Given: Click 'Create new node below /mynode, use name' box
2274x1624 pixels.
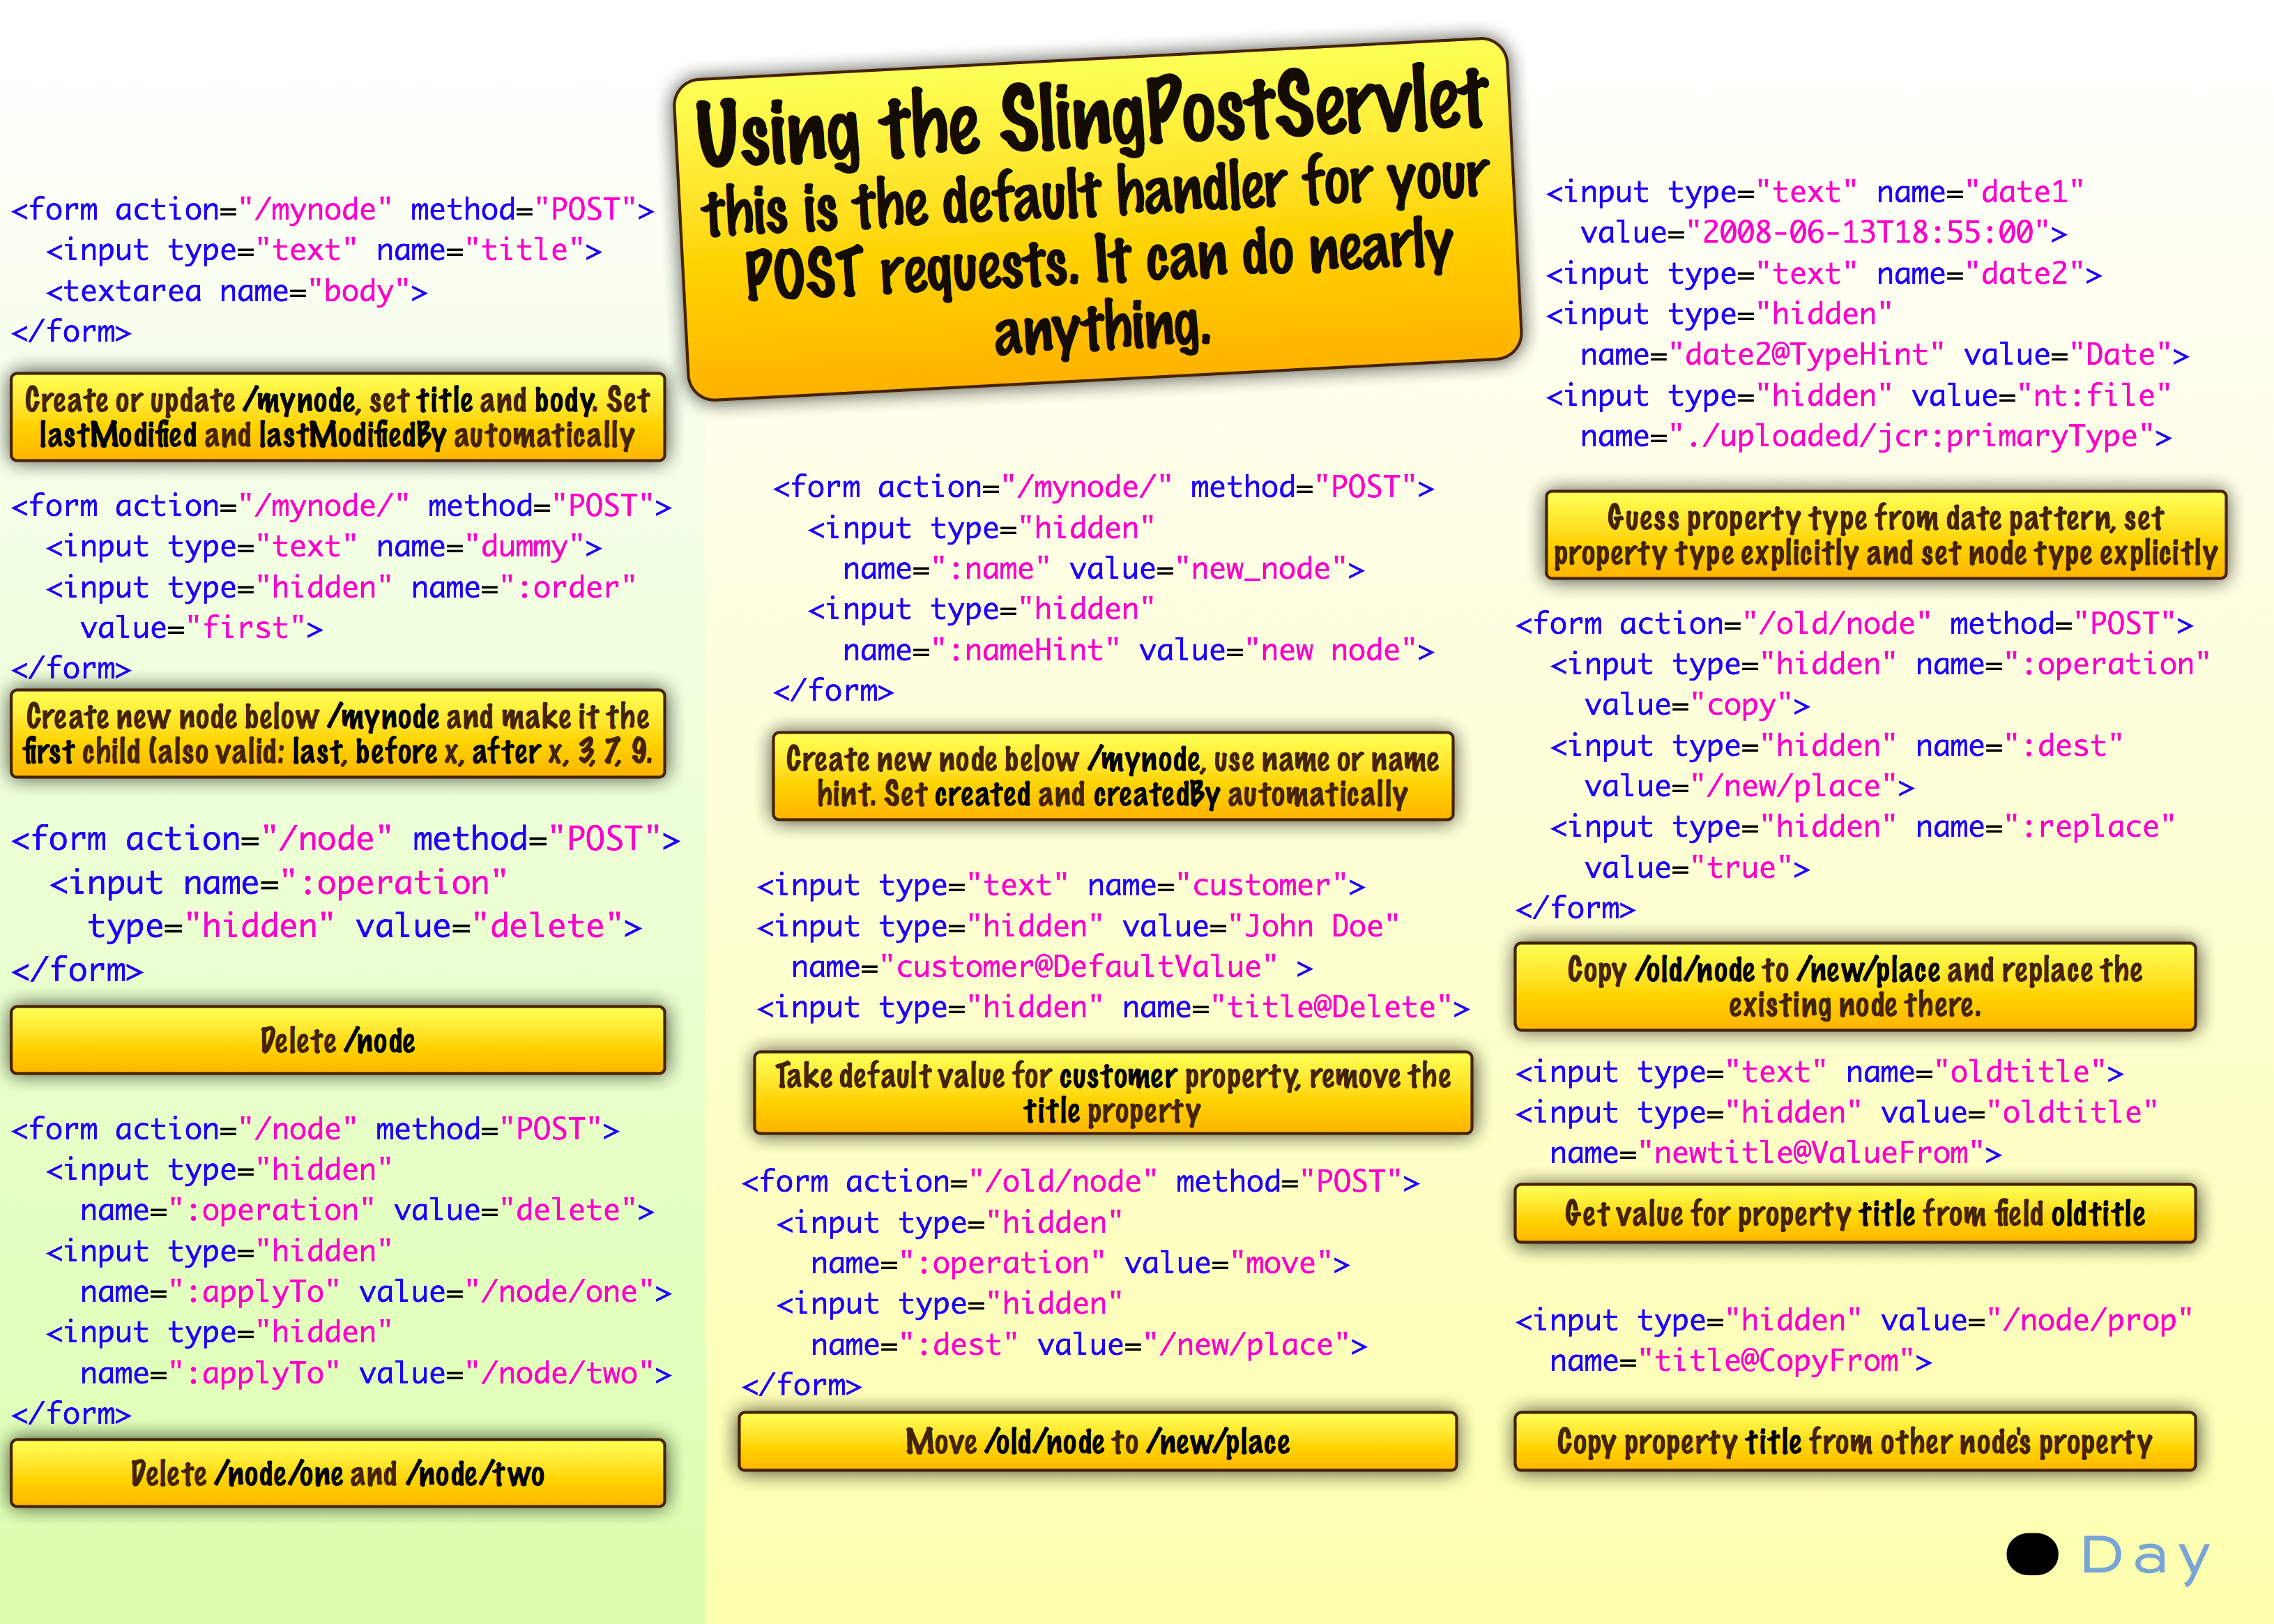Looking at the screenshot, I should pyautogui.click(x=1113, y=776).
